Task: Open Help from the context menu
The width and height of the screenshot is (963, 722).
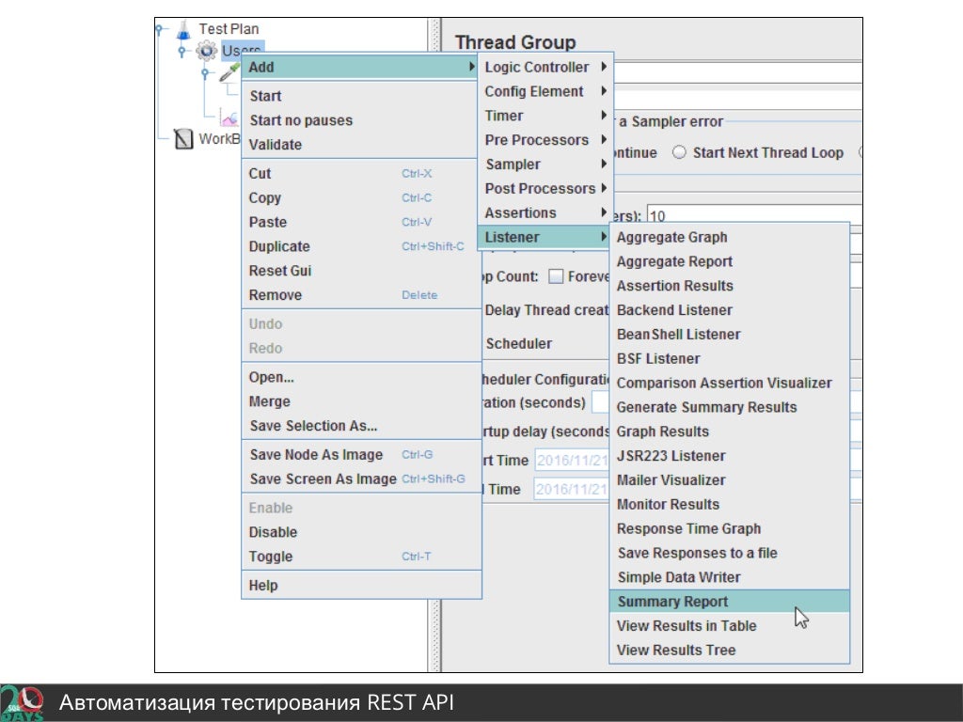Action: (362, 586)
